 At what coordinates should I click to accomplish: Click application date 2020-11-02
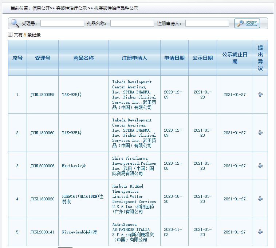pos(173,232)
